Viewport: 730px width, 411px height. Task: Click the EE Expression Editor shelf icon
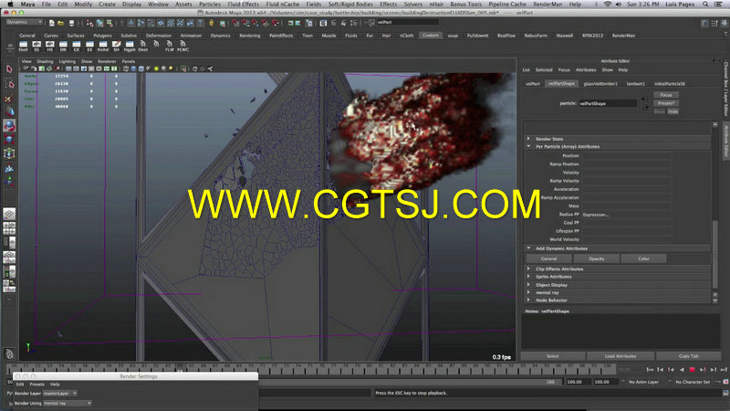tap(89, 46)
